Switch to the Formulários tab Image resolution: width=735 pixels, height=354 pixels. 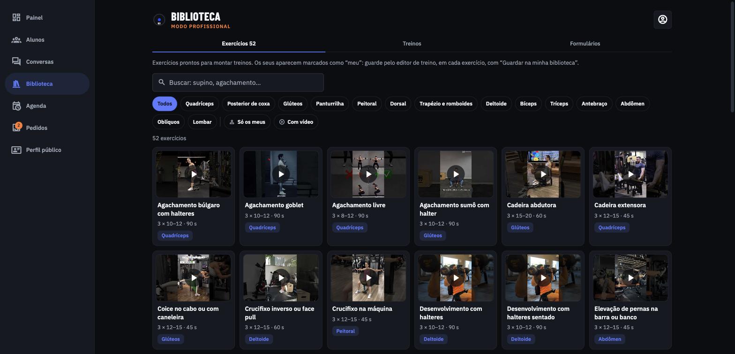pyautogui.click(x=585, y=44)
